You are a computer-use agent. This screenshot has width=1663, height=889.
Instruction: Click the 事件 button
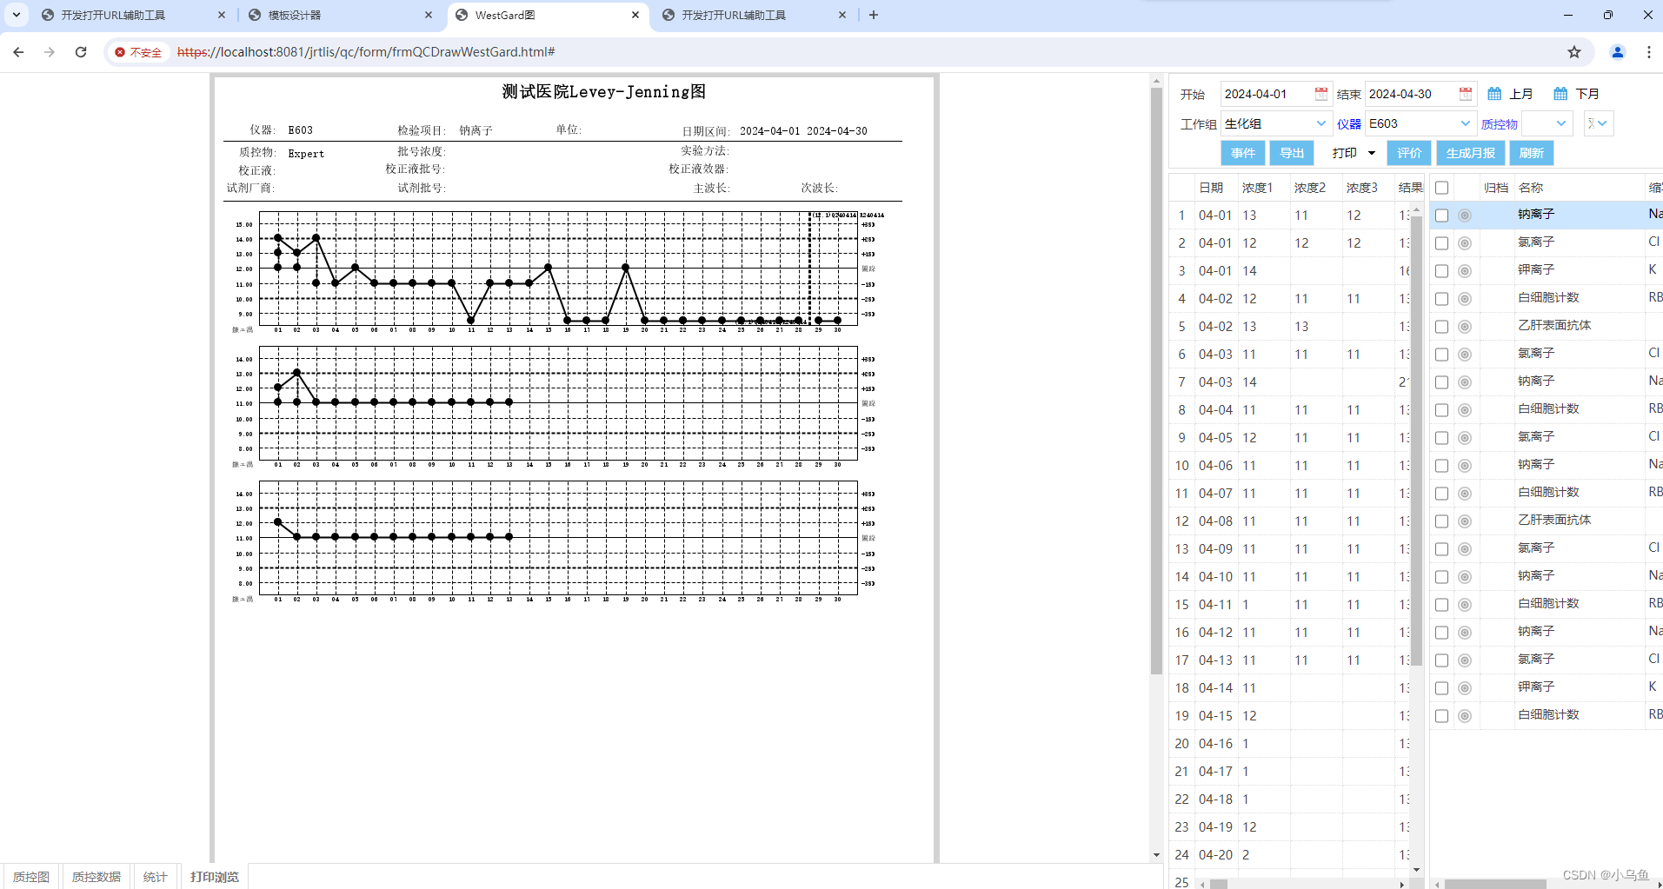[1243, 153]
